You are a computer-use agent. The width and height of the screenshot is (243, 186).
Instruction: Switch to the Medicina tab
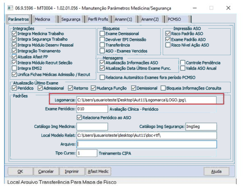tap(45, 19)
